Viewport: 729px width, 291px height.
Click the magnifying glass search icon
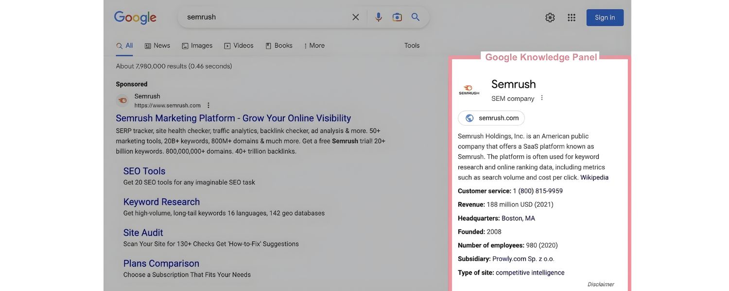[416, 17]
